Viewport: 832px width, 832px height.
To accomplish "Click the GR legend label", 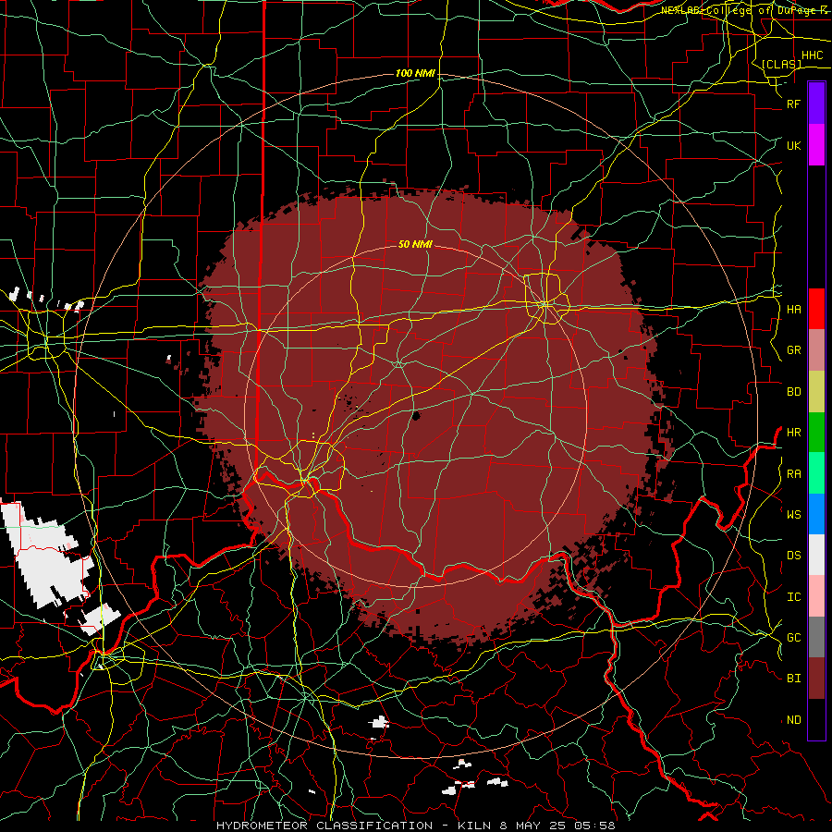I will 793,350.
